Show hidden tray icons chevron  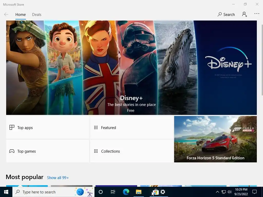pos(217,192)
